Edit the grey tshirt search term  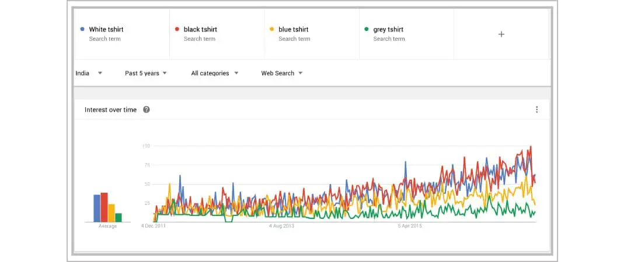(388, 30)
